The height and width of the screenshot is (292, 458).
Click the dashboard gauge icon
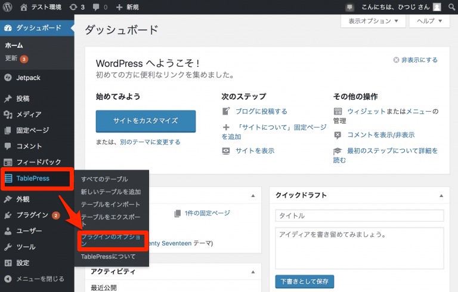point(8,28)
